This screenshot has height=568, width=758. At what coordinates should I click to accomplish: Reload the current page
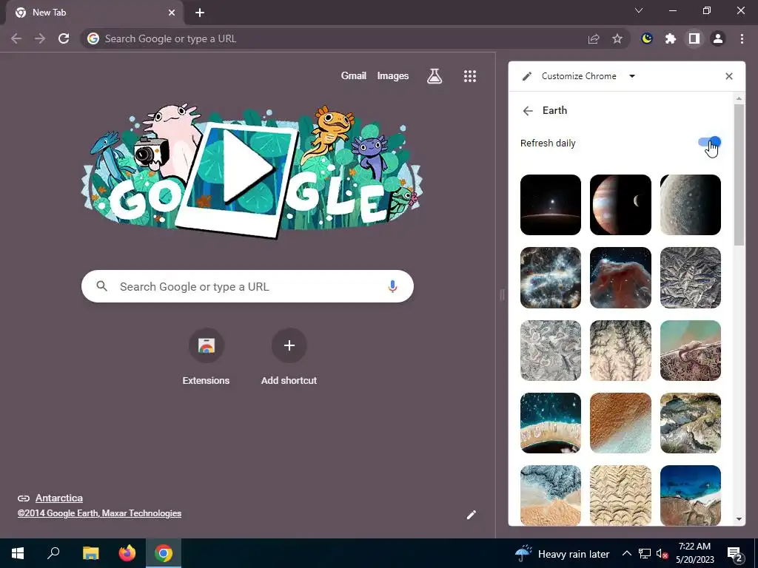(x=64, y=38)
